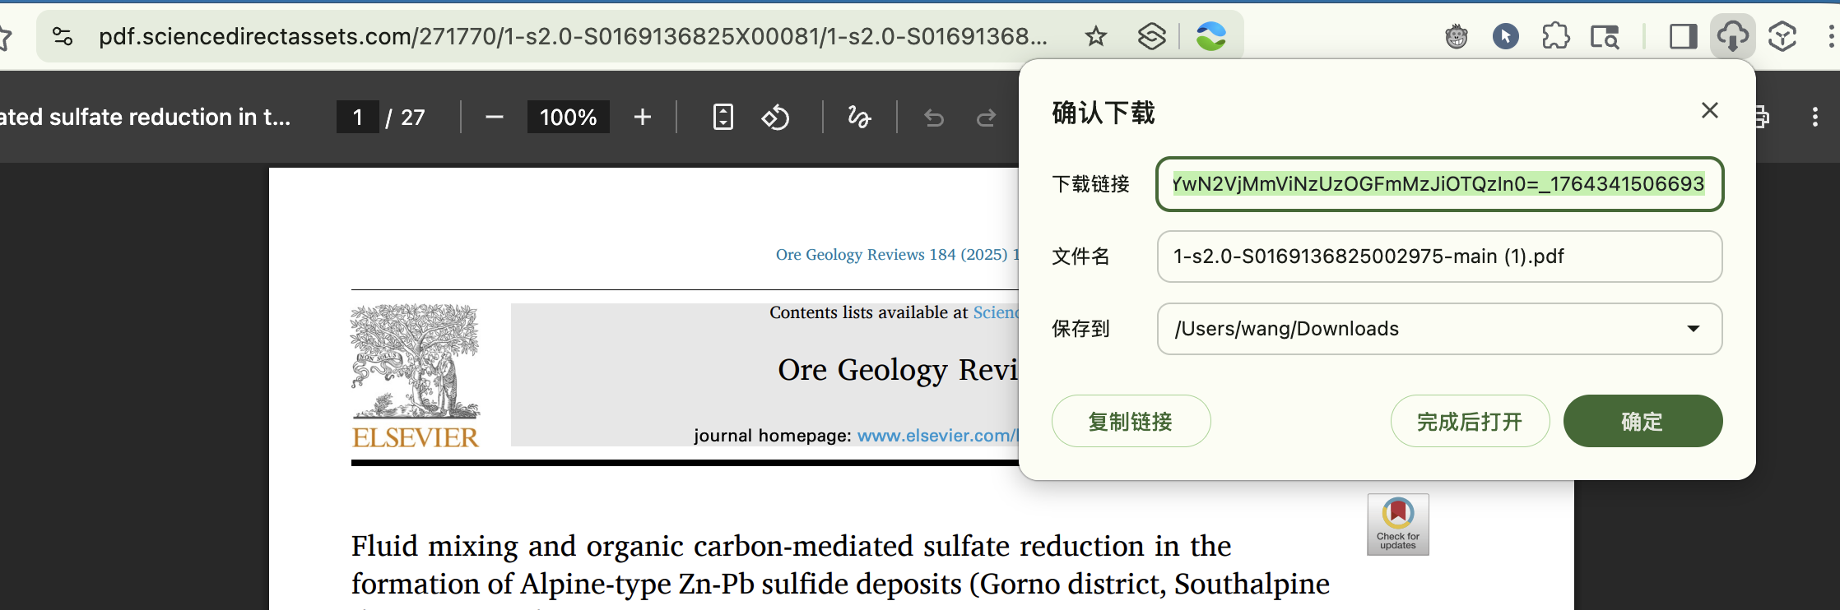Click the undo arrow in PDF toolbar

click(x=934, y=118)
